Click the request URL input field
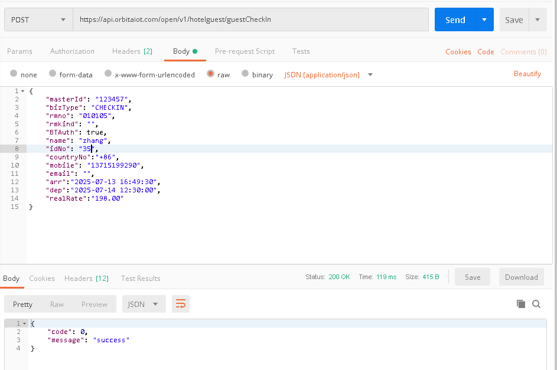The height and width of the screenshot is (370, 557). click(x=251, y=19)
